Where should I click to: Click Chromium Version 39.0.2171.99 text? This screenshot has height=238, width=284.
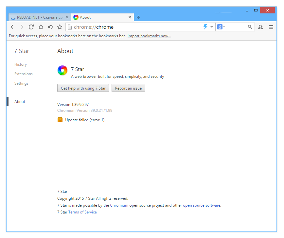[85, 110]
